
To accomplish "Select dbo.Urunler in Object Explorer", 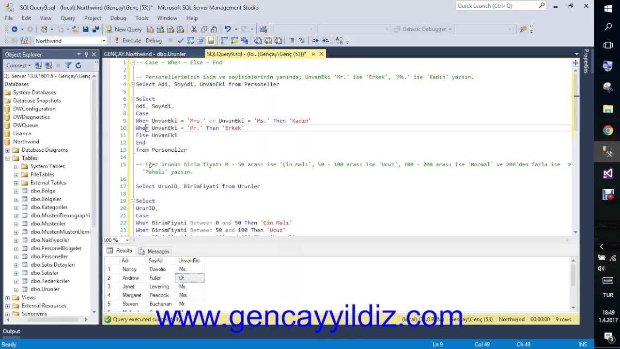I will tap(45, 289).
